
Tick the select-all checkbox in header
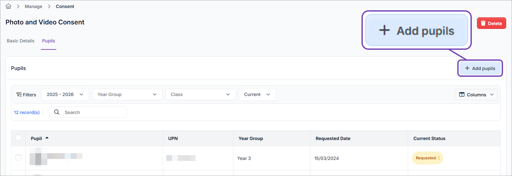click(x=18, y=137)
